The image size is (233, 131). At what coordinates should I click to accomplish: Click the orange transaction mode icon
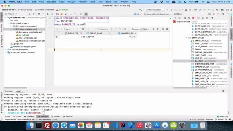click(x=62, y=14)
